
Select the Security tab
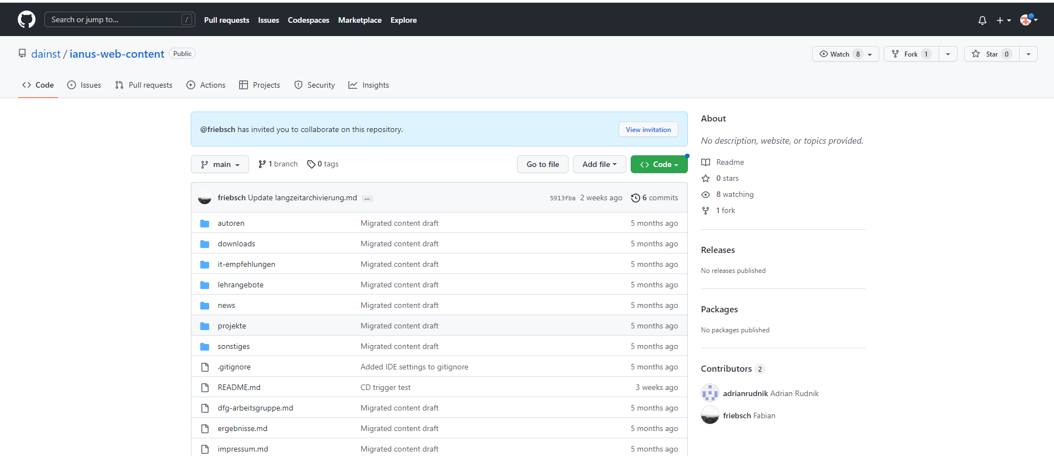315,85
